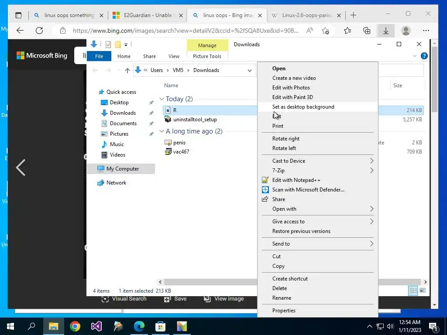Image resolution: width=447 pixels, height=335 pixels.
Task: Click Edge Collections icon
Action: click(367, 31)
